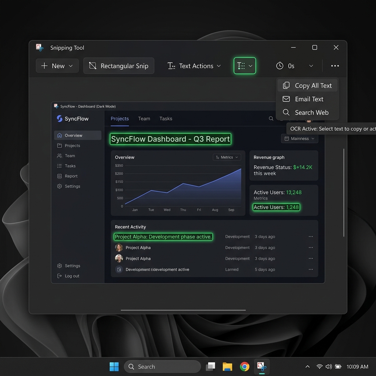
Task: Click the Snipping Tool app icon in title bar
Action: click(40, 47)
